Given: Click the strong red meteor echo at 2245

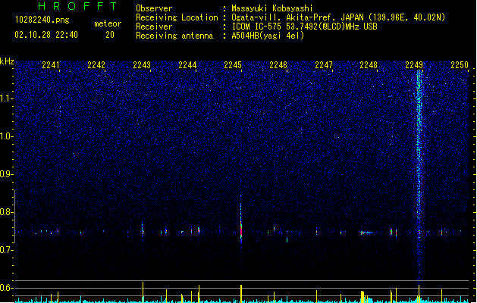Looking at the screenshot, I should pos(241,230).
